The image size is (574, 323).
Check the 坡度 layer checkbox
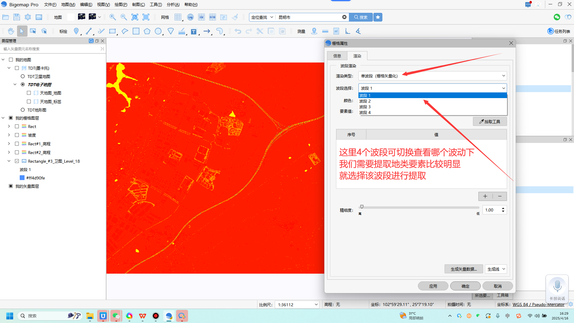17,135
